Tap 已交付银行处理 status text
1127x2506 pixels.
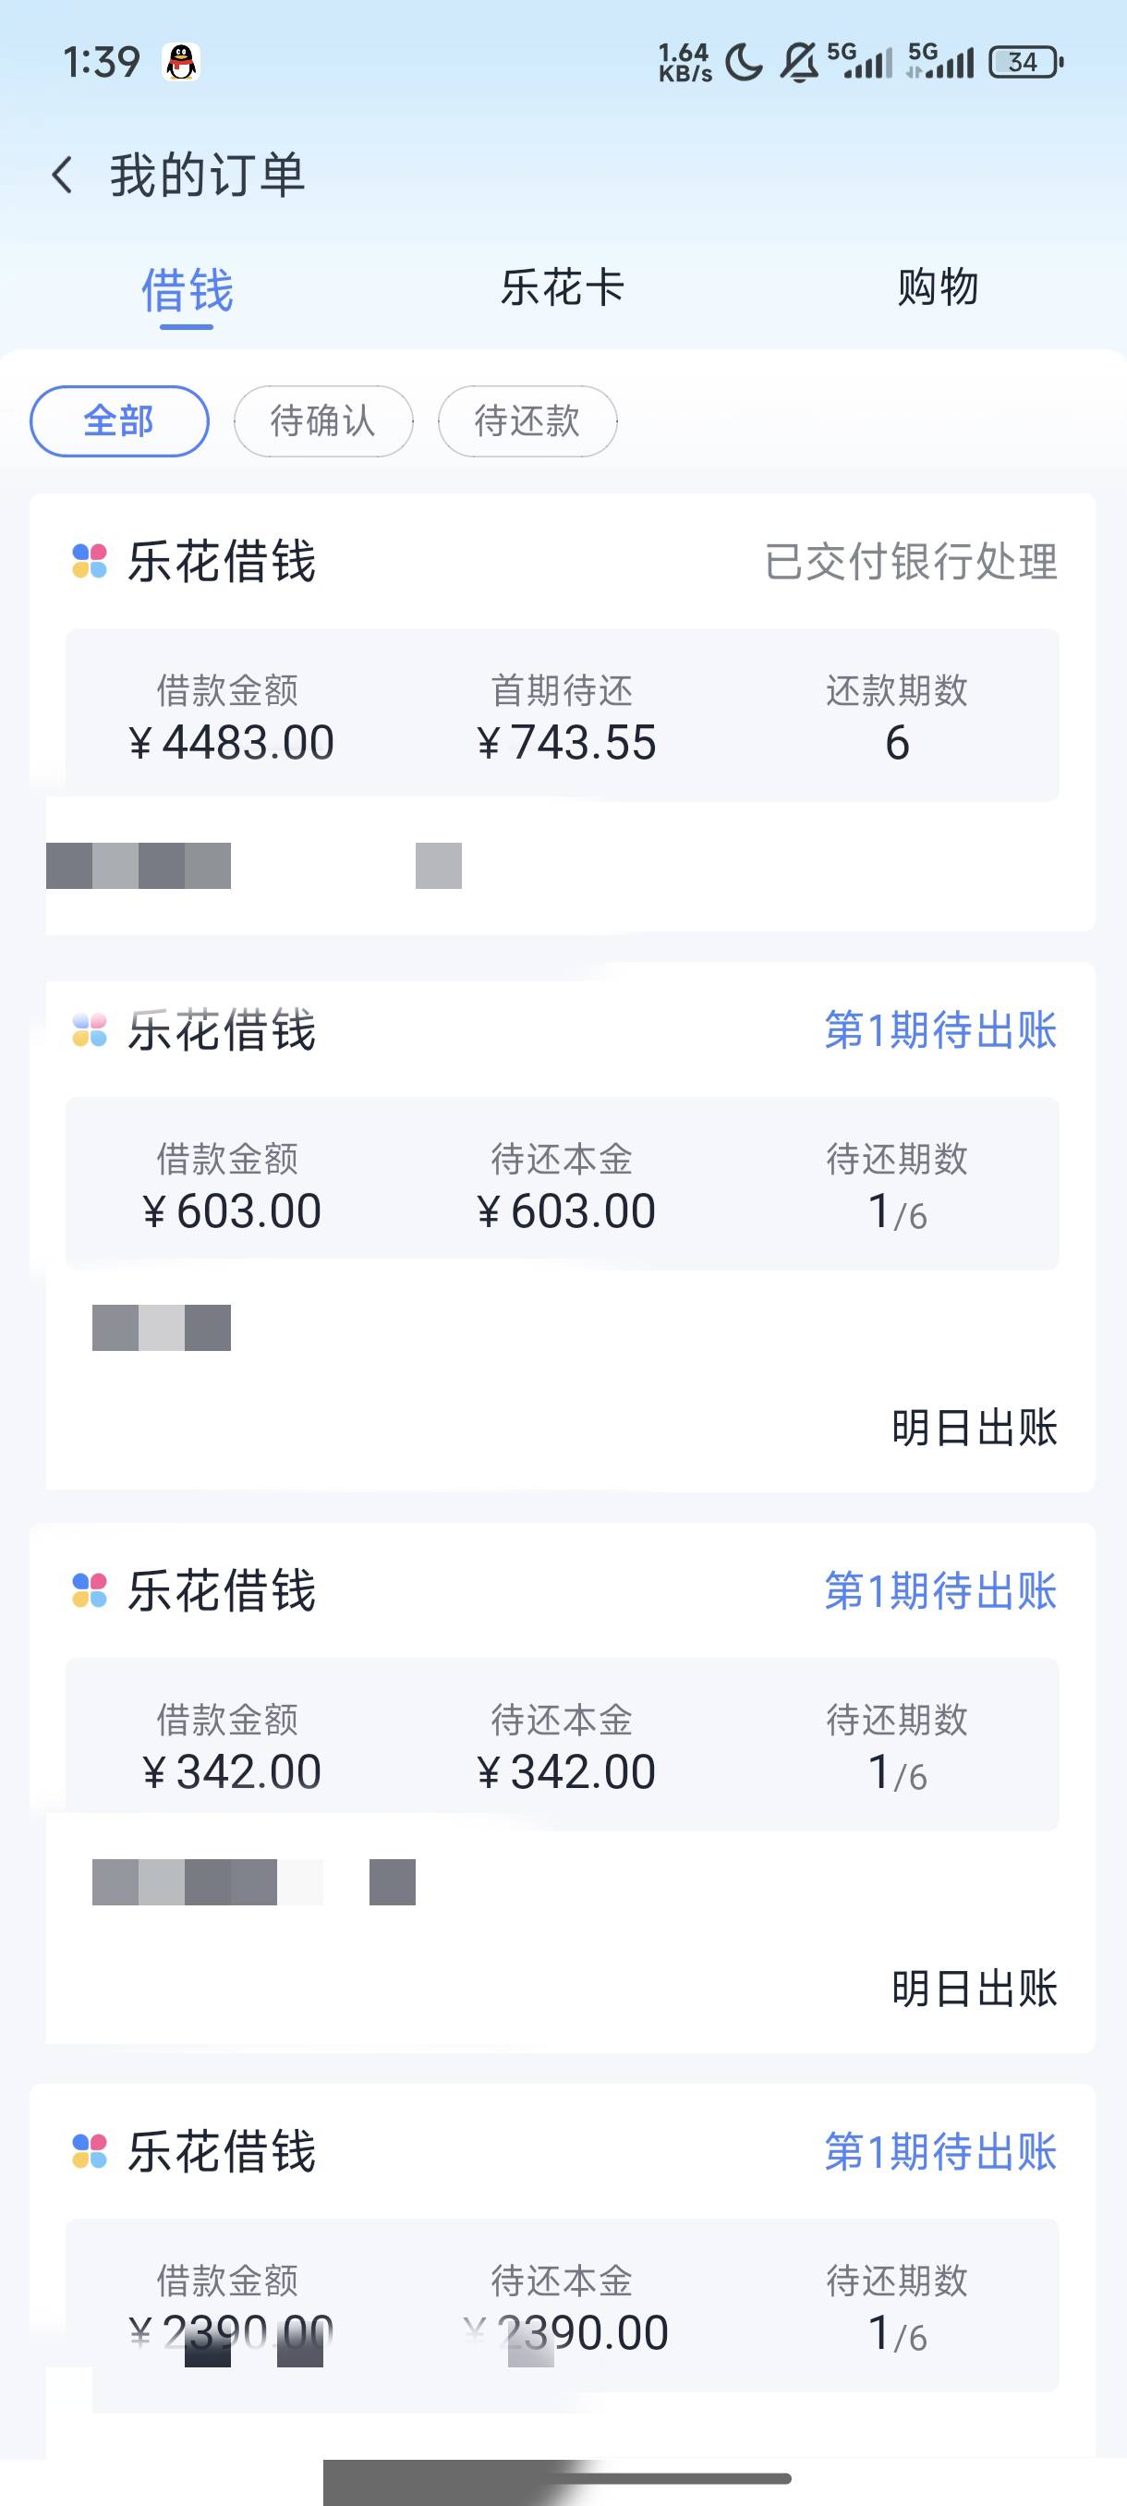(x=910, y=561)
